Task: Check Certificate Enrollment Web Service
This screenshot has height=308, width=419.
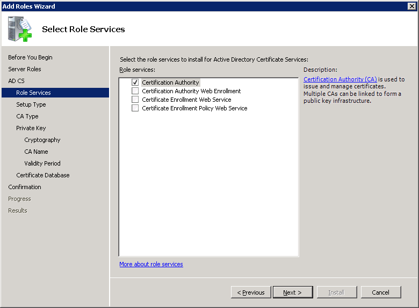Action: (x=135, y=100)
